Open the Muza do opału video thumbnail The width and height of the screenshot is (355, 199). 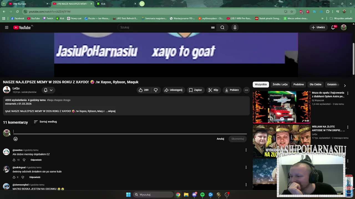click(282, 107)
